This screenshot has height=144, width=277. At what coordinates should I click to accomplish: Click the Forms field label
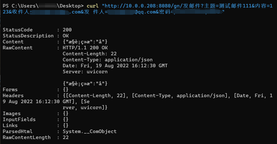pos(10,89)
